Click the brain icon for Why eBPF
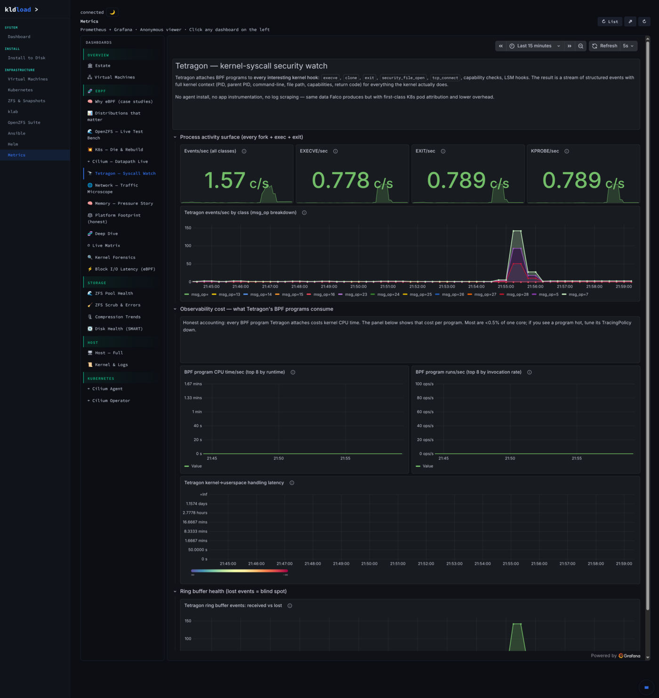 pyautogui.click(x=90, y=102)
